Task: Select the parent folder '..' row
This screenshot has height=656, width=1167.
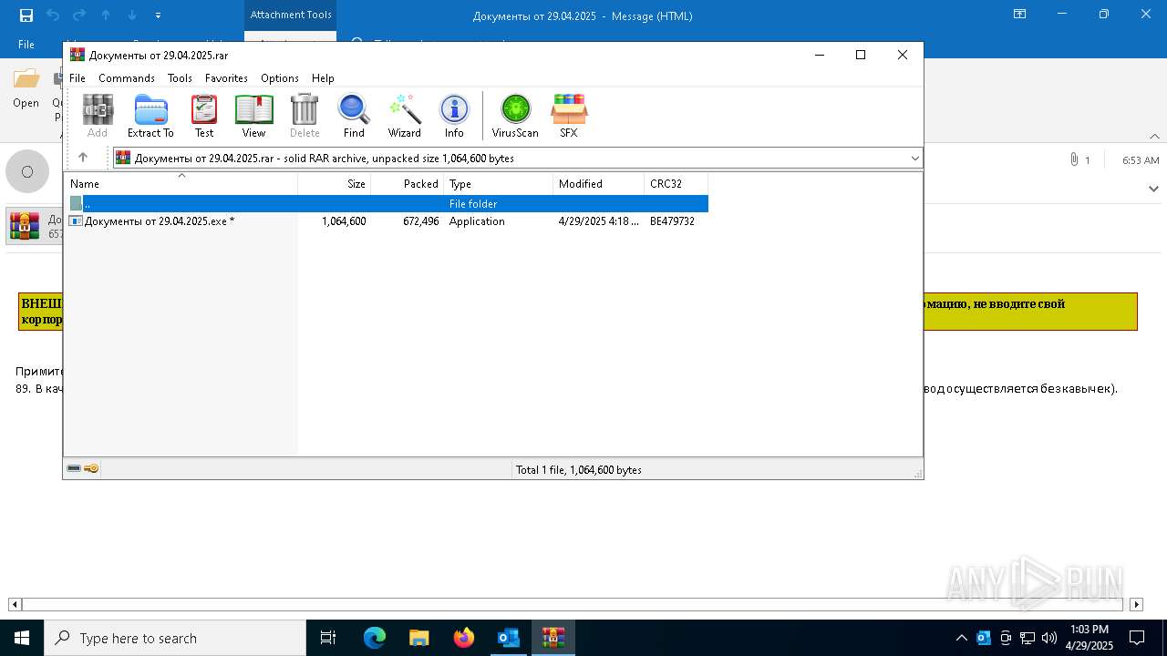Action: coord(387,204)
